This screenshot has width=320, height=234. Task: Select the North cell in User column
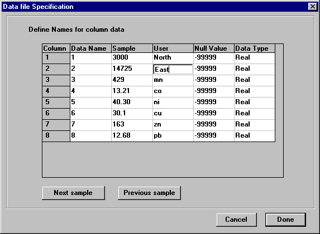tap(173, 58)
